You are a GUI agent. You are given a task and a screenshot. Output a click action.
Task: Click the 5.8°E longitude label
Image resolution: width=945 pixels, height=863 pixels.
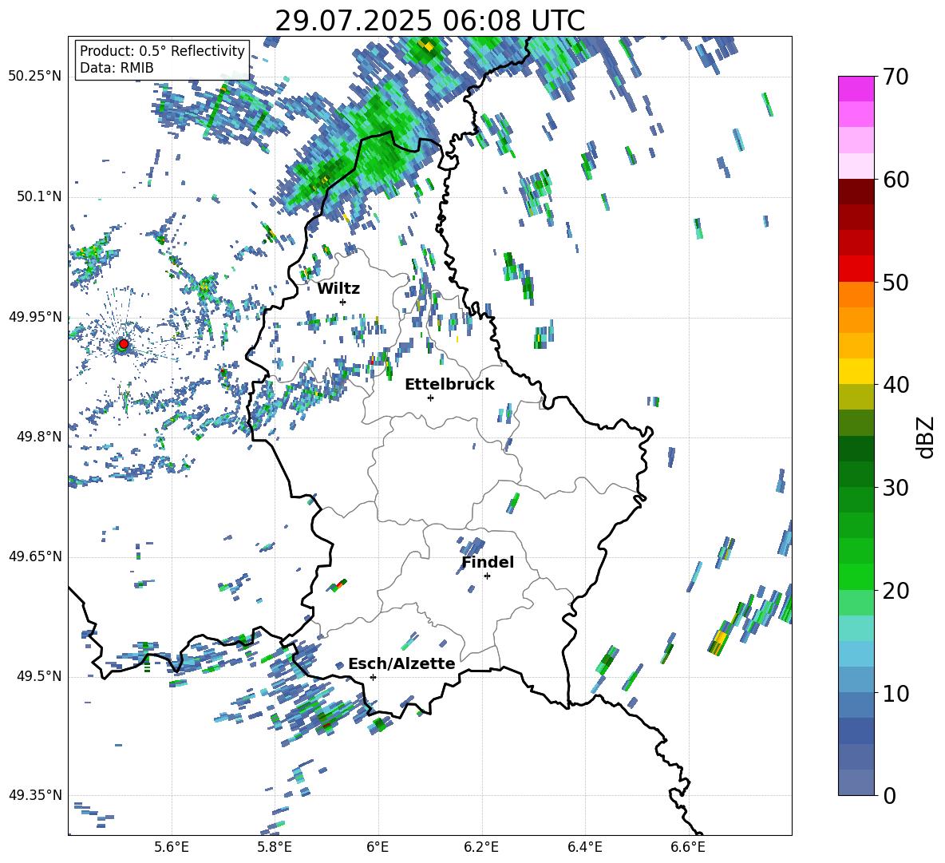point(275,847)
